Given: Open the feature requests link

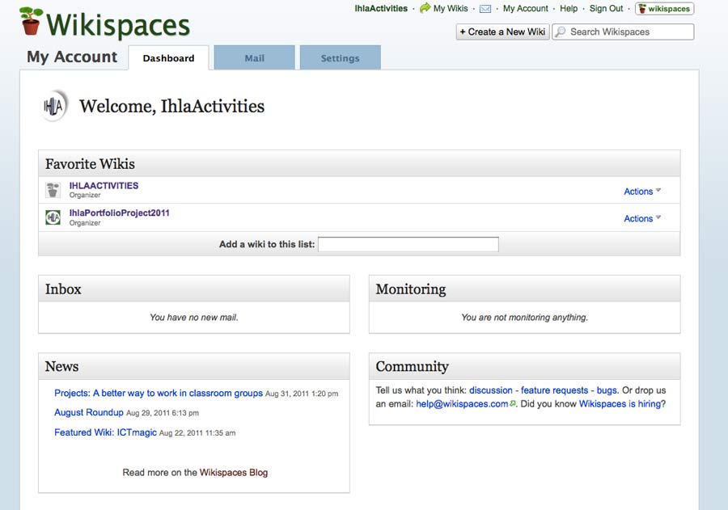Looking at the screenshot, I should click(x=554, y=390).
